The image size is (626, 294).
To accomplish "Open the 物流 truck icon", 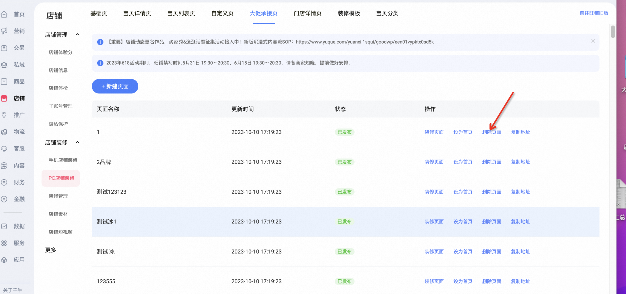I will (x=4, y=132).
